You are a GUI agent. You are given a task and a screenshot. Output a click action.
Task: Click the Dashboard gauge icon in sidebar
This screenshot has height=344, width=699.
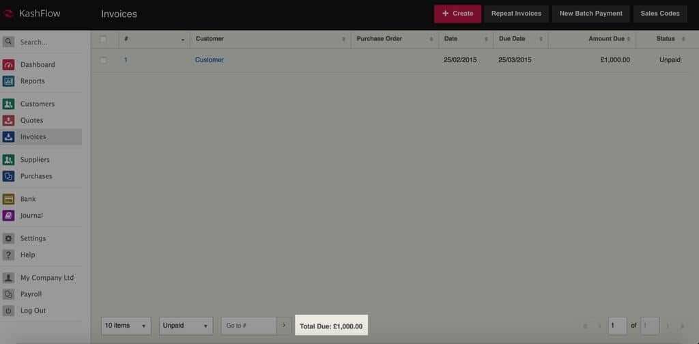tap(8, 65)
